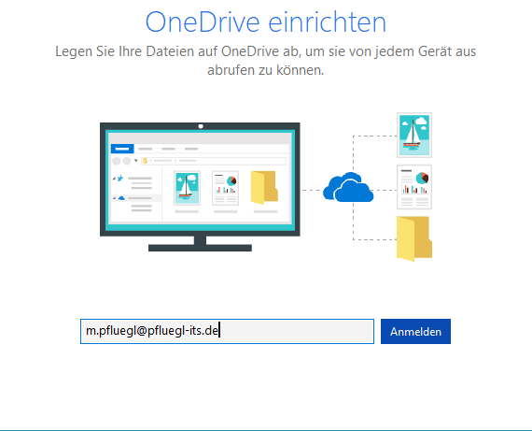Click the monitor stand base in illustration

tap(200, 248)
